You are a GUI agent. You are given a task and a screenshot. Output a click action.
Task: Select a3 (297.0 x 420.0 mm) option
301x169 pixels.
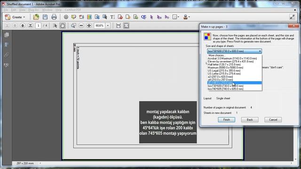pyautogui.click(x=234, y=77)
